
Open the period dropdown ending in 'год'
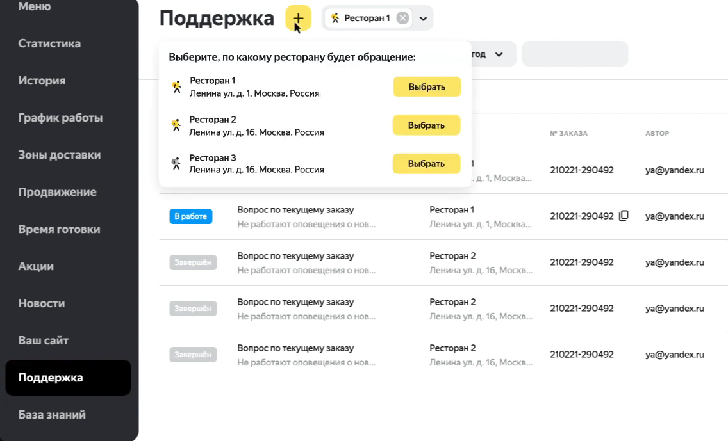(x=493, y=54)
